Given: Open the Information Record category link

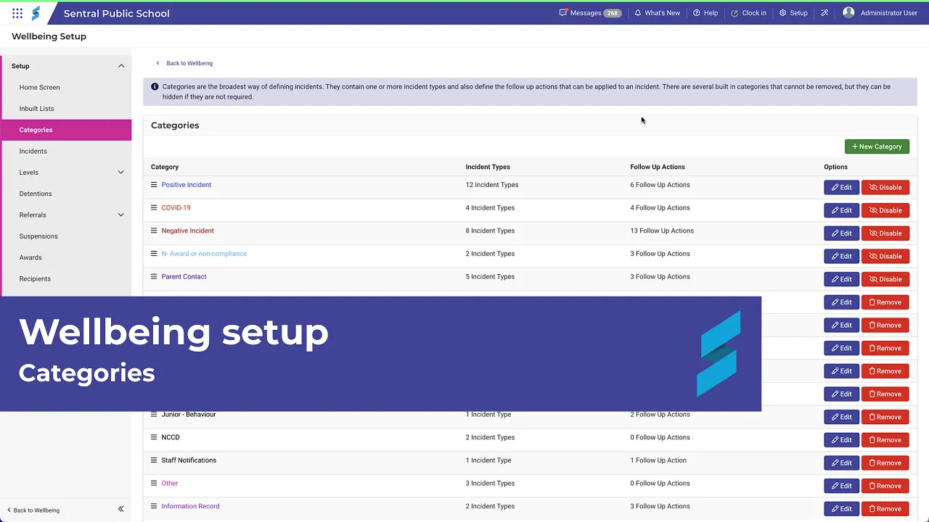Looking at the screenshot, I should click(190, 506).
